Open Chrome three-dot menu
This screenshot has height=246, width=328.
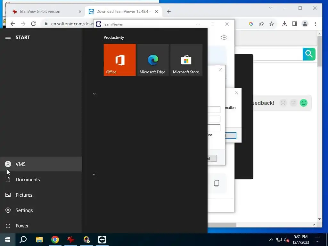pos(315,24)
